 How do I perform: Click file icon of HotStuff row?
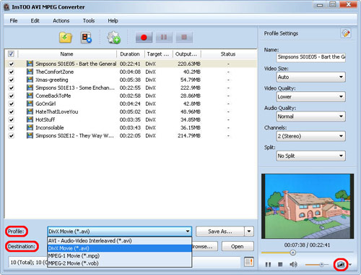(30, 119)
